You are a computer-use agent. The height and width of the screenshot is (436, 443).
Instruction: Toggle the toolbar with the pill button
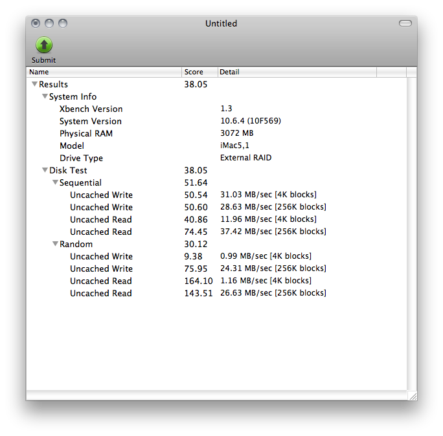point(405,23)
